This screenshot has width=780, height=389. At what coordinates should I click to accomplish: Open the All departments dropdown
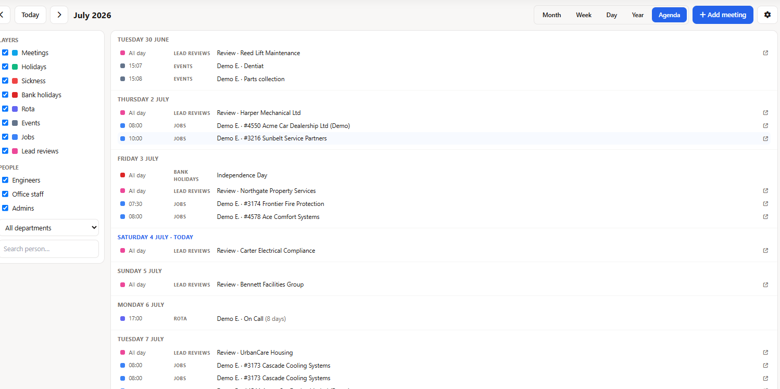49,228
